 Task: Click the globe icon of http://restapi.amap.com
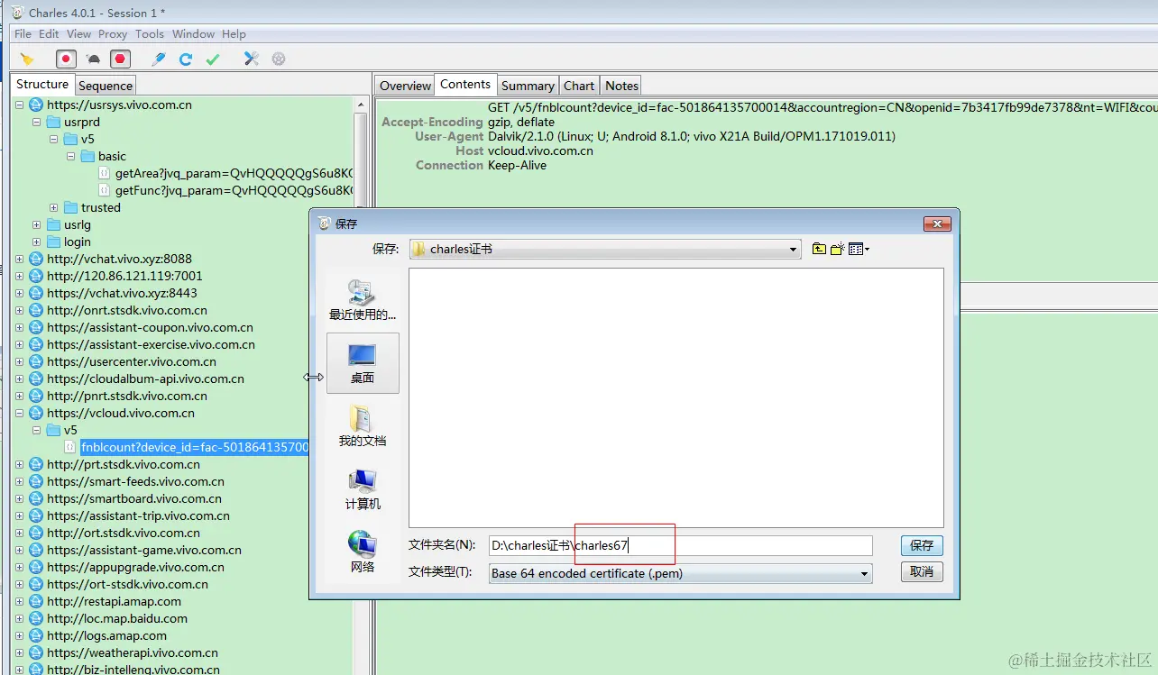point(36,601)
